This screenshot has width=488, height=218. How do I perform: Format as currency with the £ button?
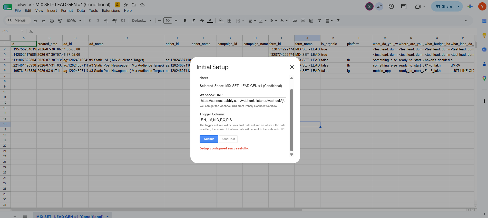[90, 20]
